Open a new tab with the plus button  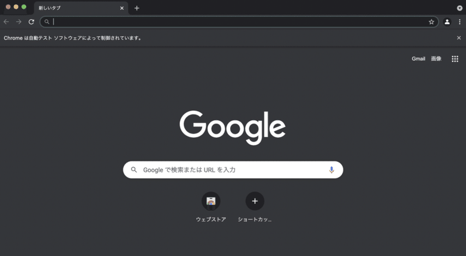(x=137, y=8)
